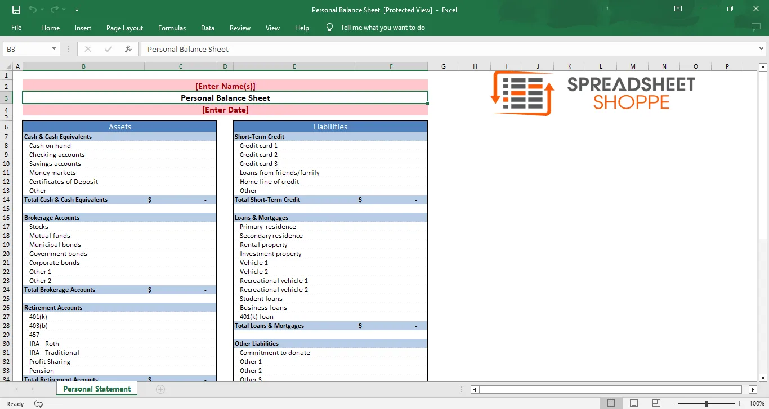Click the Liabilities header cell

(330, 127)
